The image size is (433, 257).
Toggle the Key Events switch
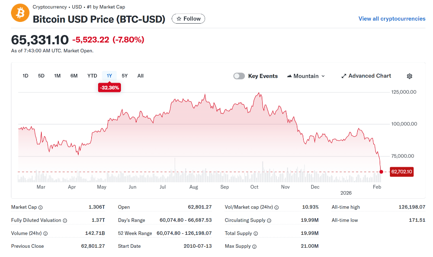click(x=239, y=76)
